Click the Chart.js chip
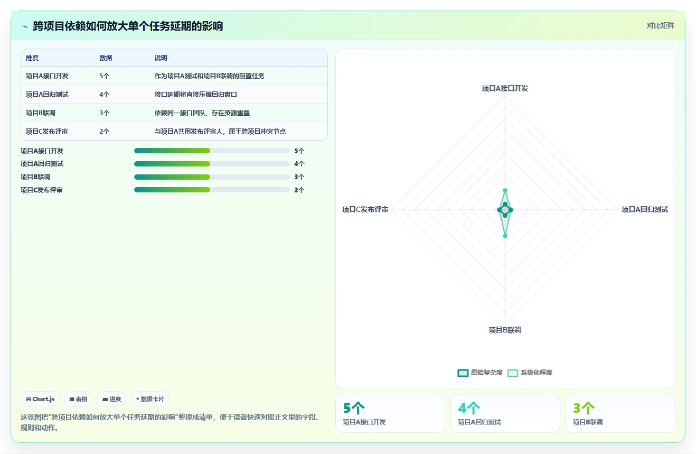This screenshot has height=454, width=696. tap(40, 399)
